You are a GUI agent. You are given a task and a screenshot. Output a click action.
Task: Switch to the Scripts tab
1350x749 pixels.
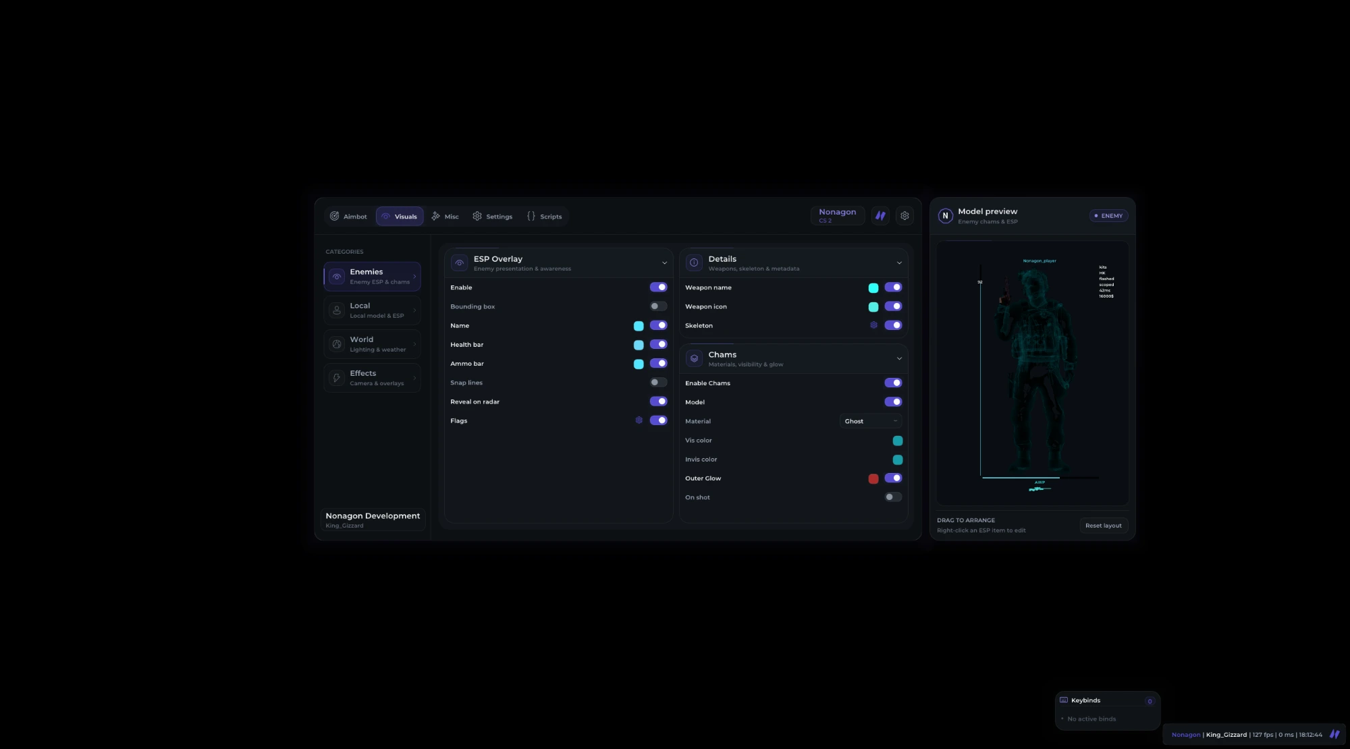(544, 217)
